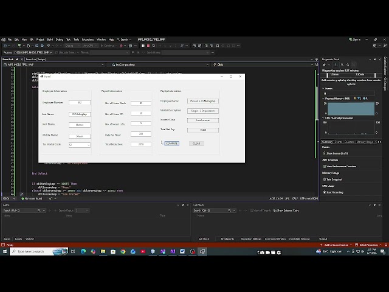Click the Windows Start button

tap(5, 251)
